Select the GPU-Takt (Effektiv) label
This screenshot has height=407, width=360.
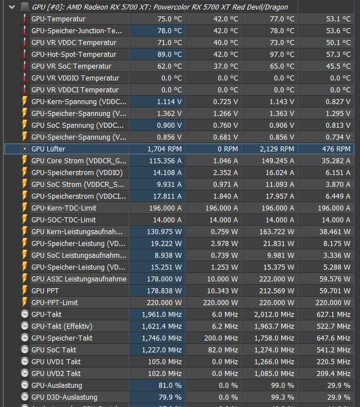pos(62,327)
